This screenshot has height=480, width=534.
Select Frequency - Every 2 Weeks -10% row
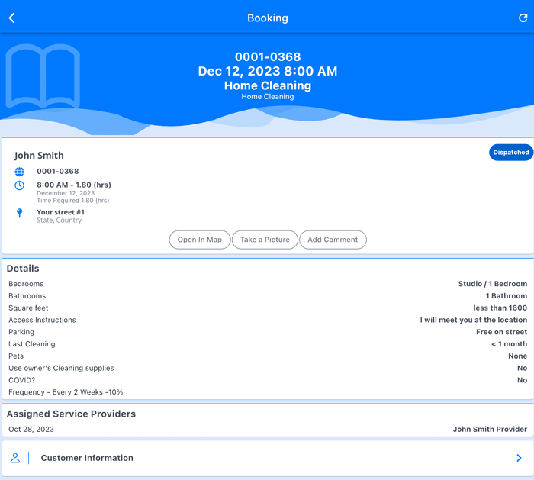point(66,392)
